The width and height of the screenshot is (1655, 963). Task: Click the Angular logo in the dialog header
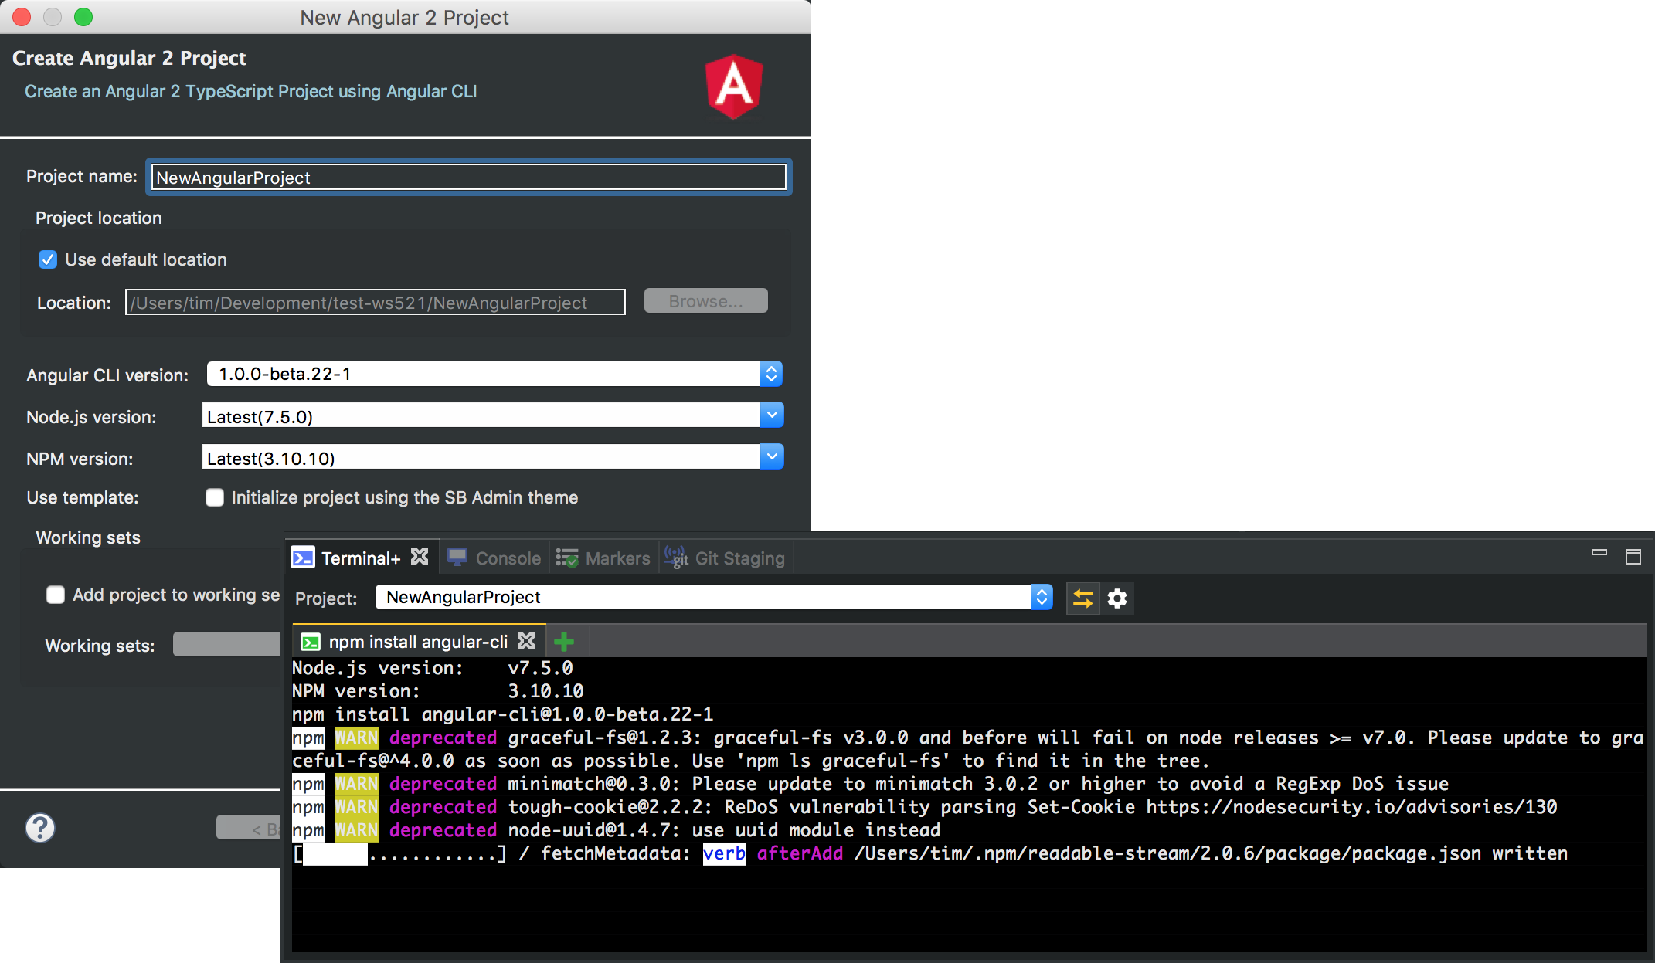733,86
